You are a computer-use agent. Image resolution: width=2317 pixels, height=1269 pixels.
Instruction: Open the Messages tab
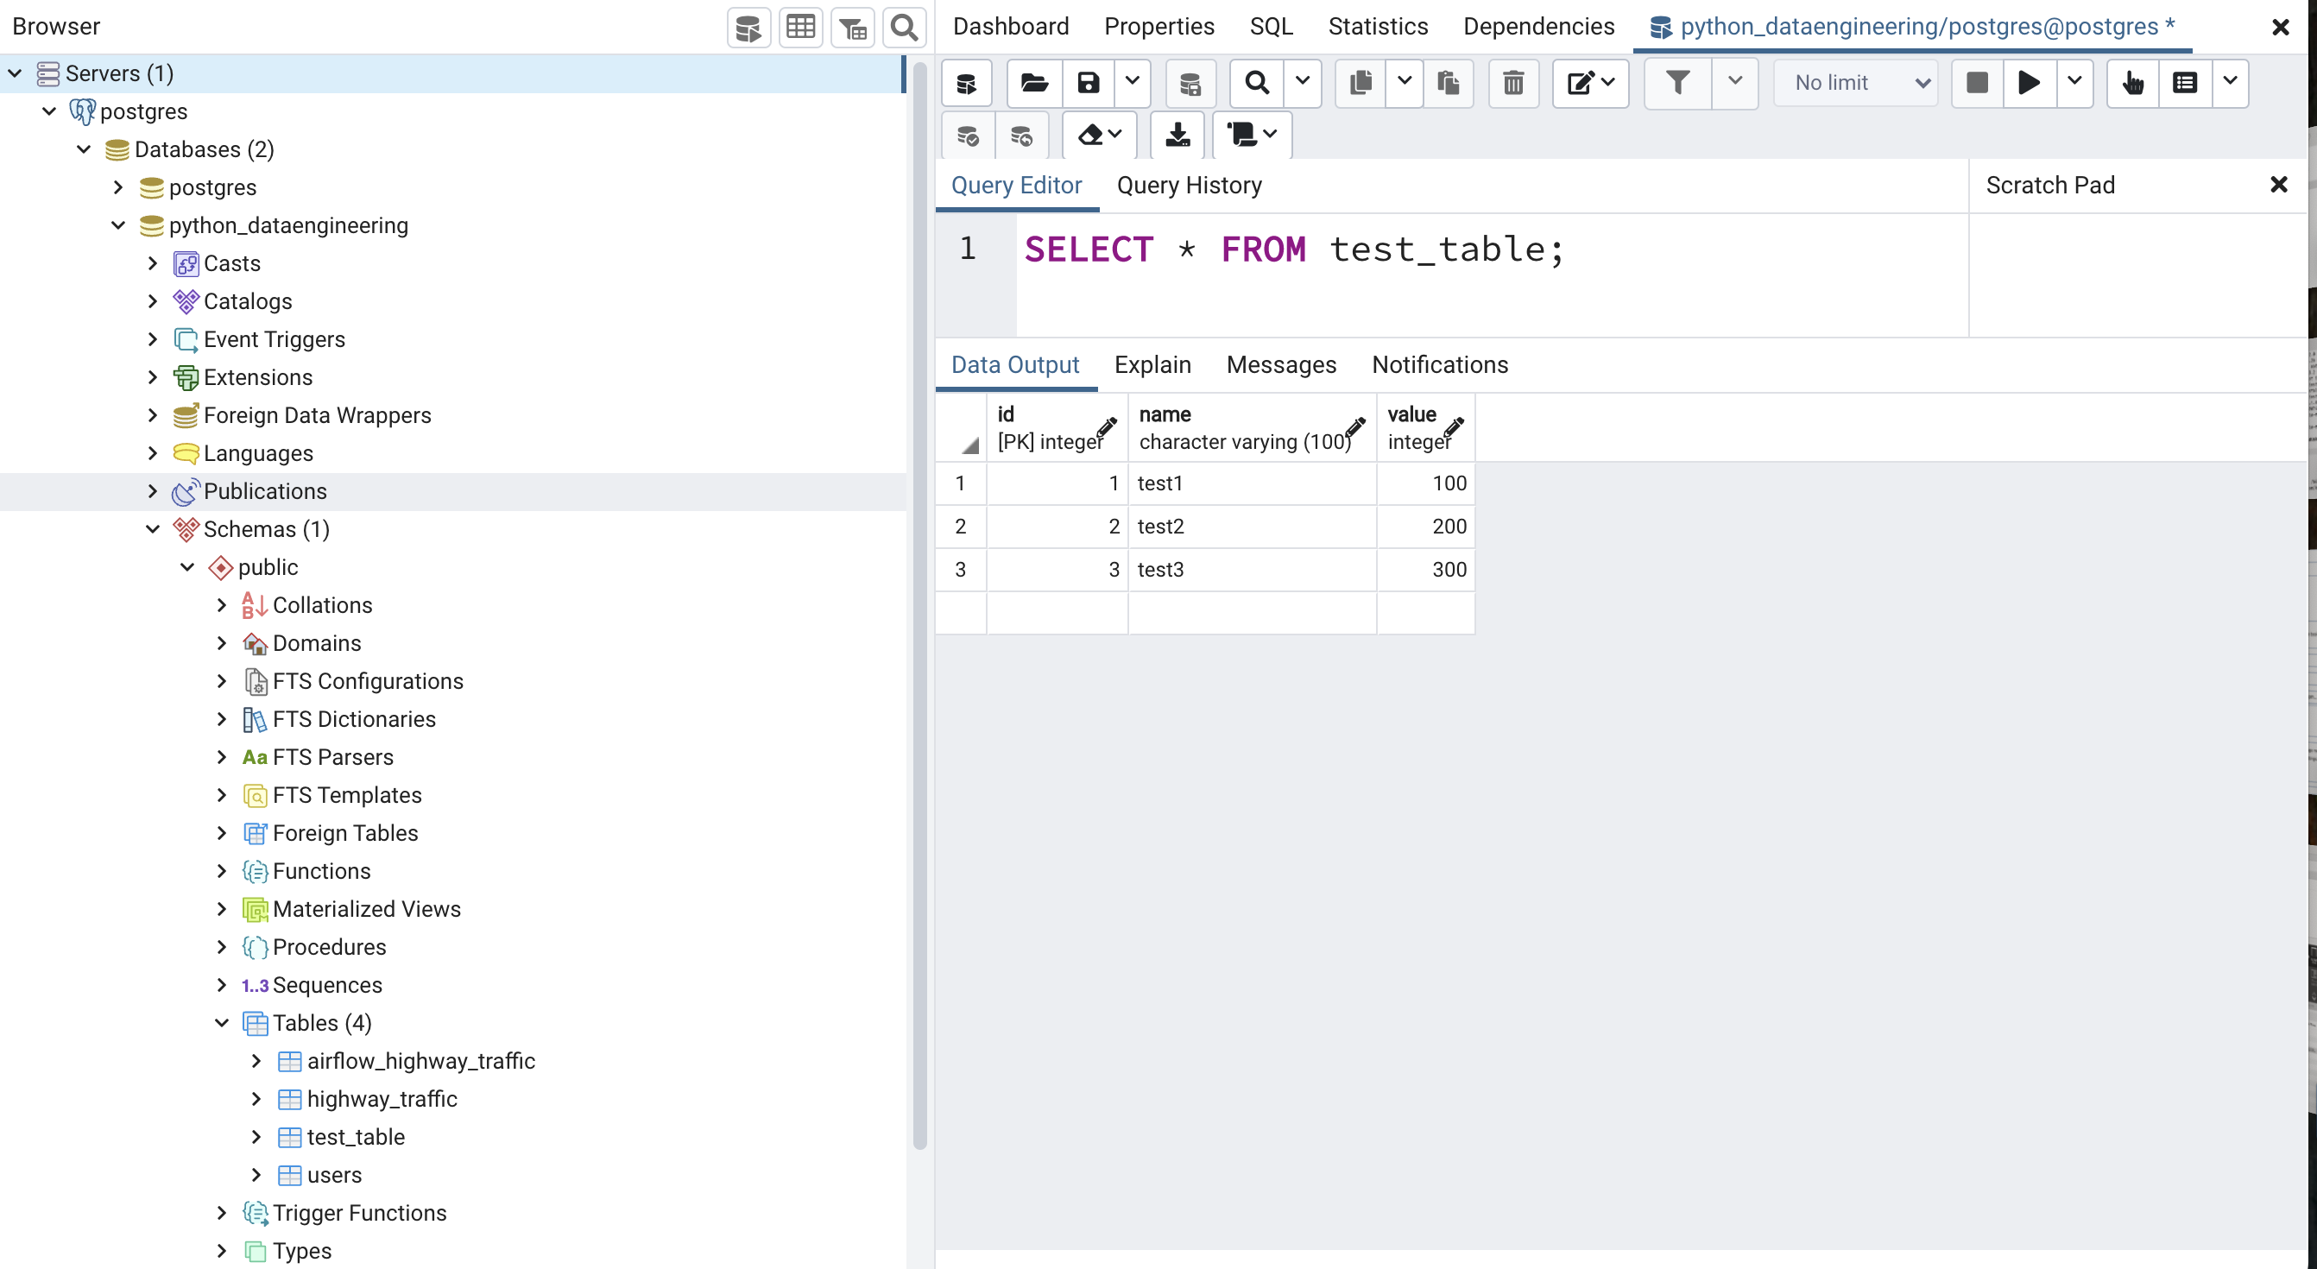click(x=1281, y=364)
